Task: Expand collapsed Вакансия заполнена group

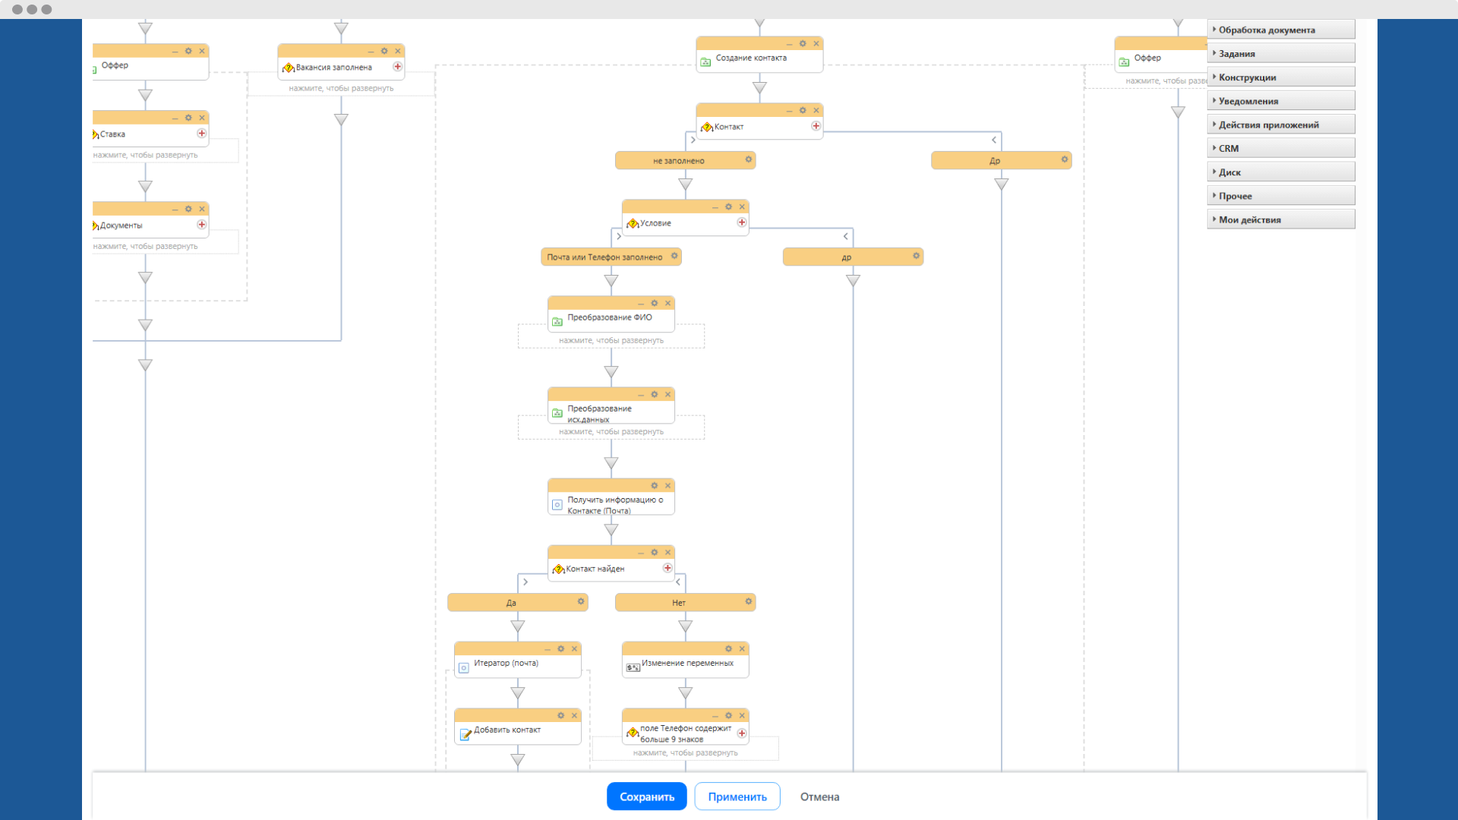Action: click(341, 88)
